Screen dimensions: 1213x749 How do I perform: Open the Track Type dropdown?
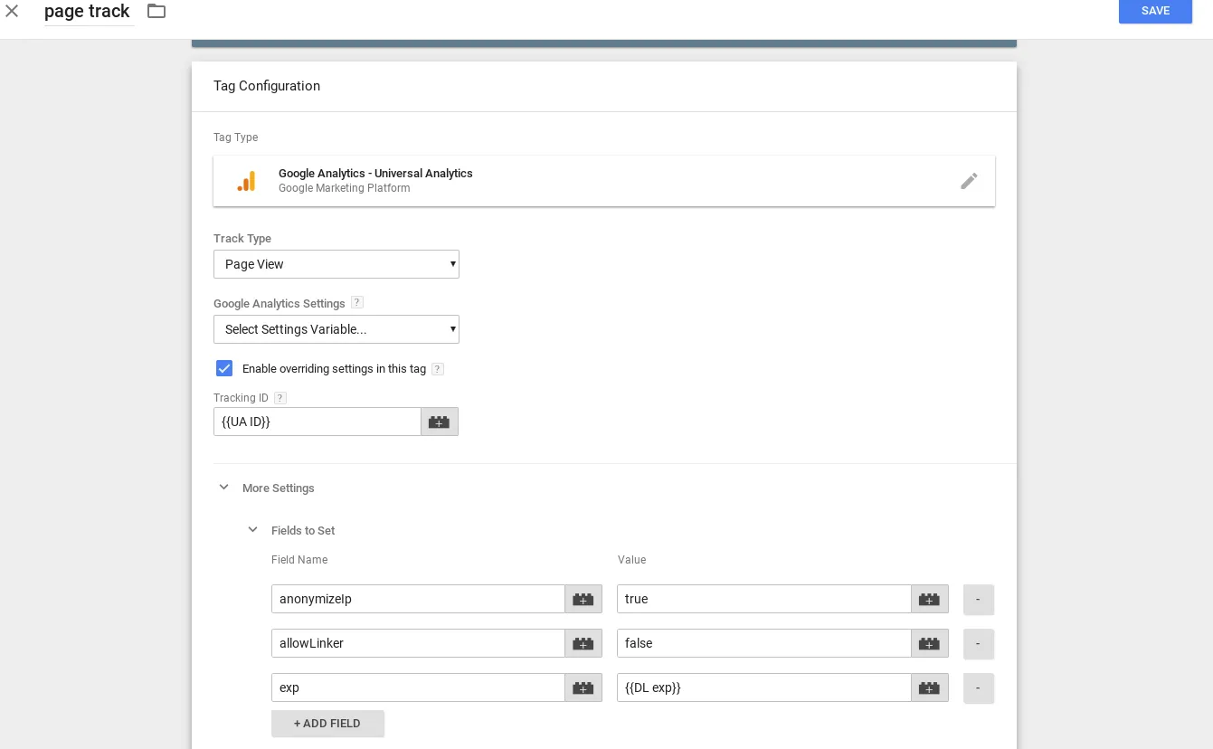pyautogui.click(x=336, y=264)
